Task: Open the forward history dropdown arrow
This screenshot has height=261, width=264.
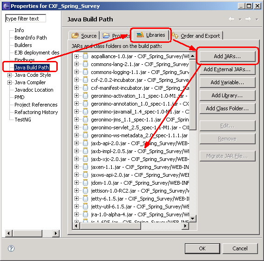Action: pyautogui.click(x=257, y=20)
